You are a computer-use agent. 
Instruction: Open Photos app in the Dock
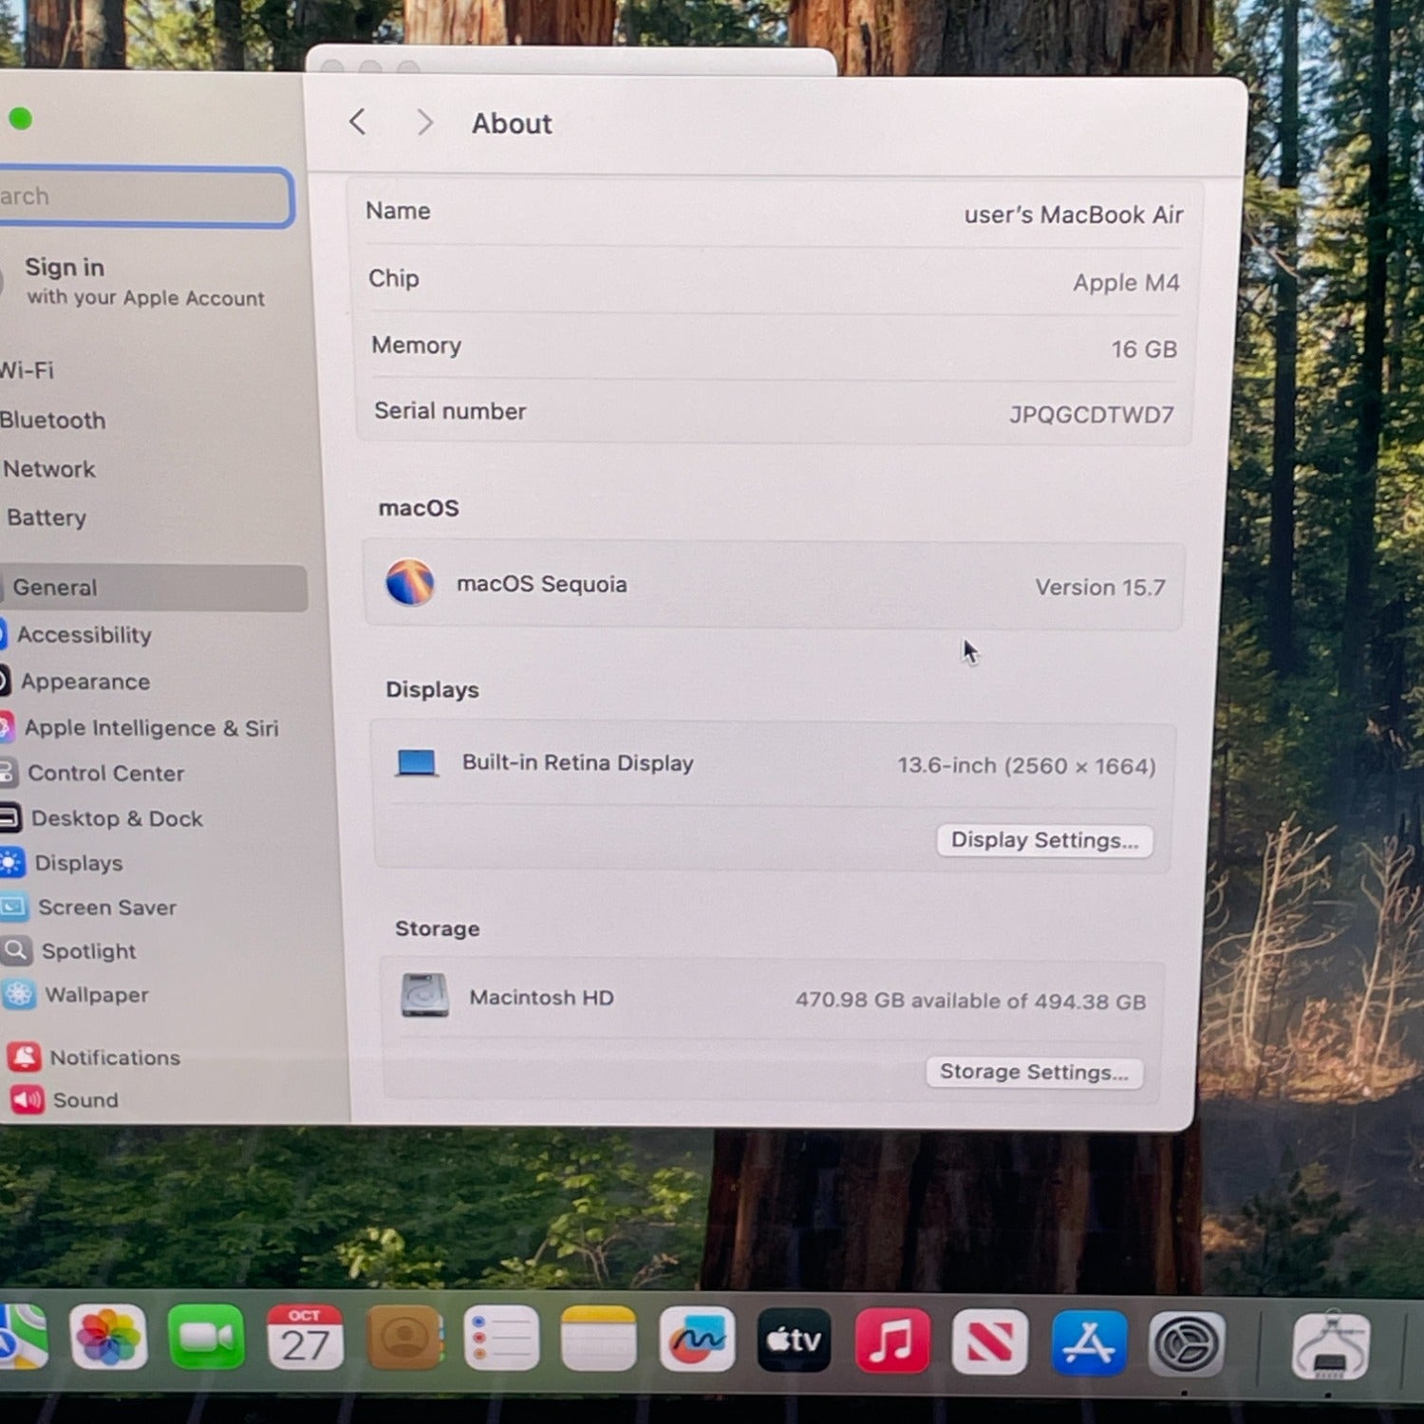tap(108, 1338)
